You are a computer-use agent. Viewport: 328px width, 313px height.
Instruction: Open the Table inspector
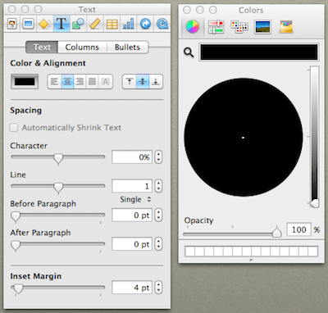[x=112, y=24]
